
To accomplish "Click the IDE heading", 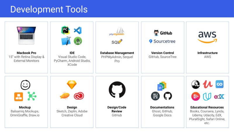I will click(72, 53).
